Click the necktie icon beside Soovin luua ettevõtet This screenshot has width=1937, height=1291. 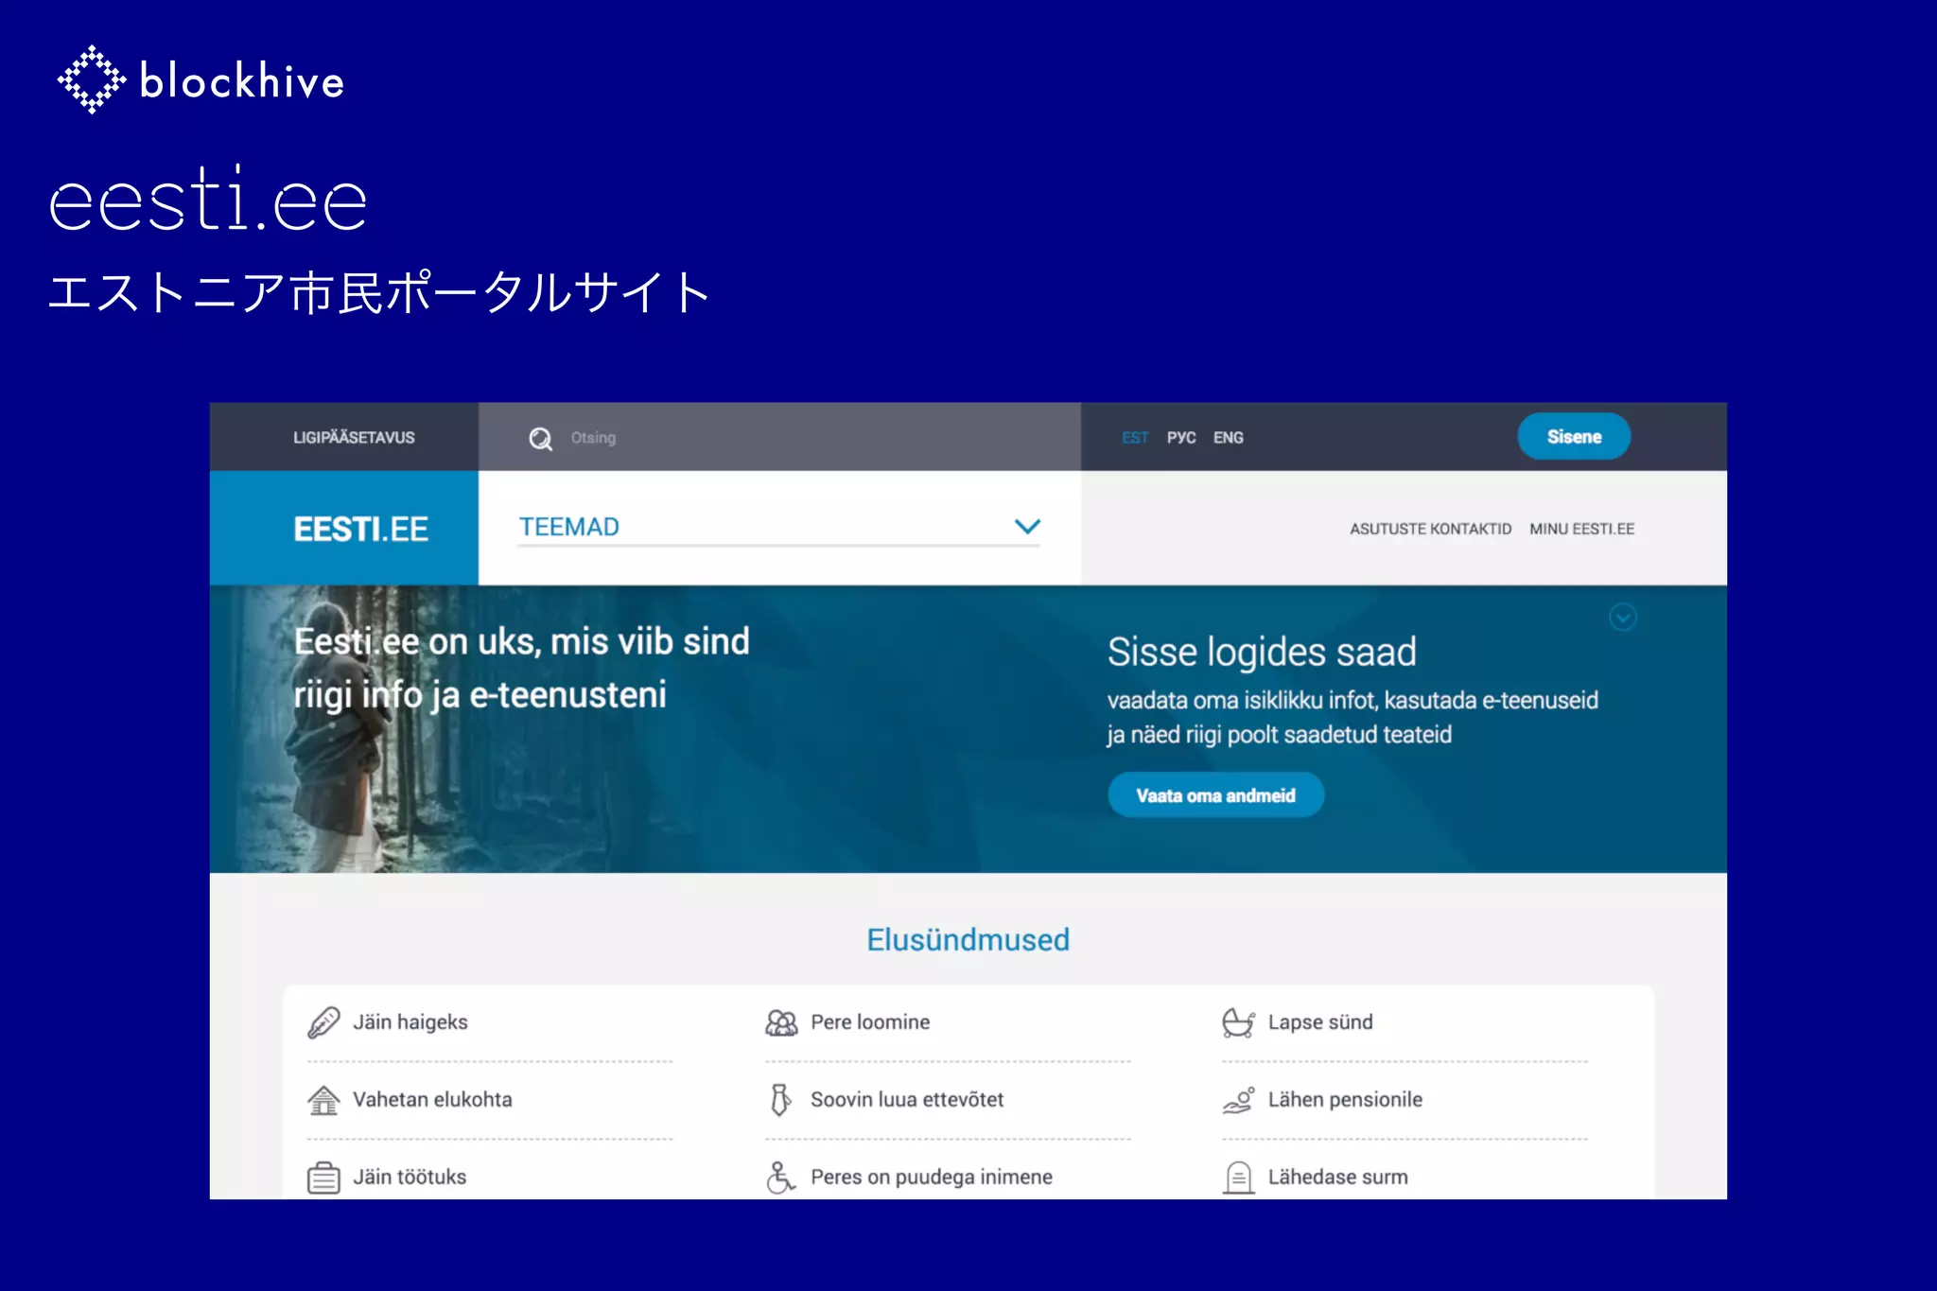[x=780, y=1100]
